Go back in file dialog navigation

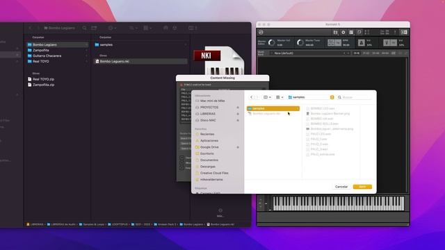[251, 97]
